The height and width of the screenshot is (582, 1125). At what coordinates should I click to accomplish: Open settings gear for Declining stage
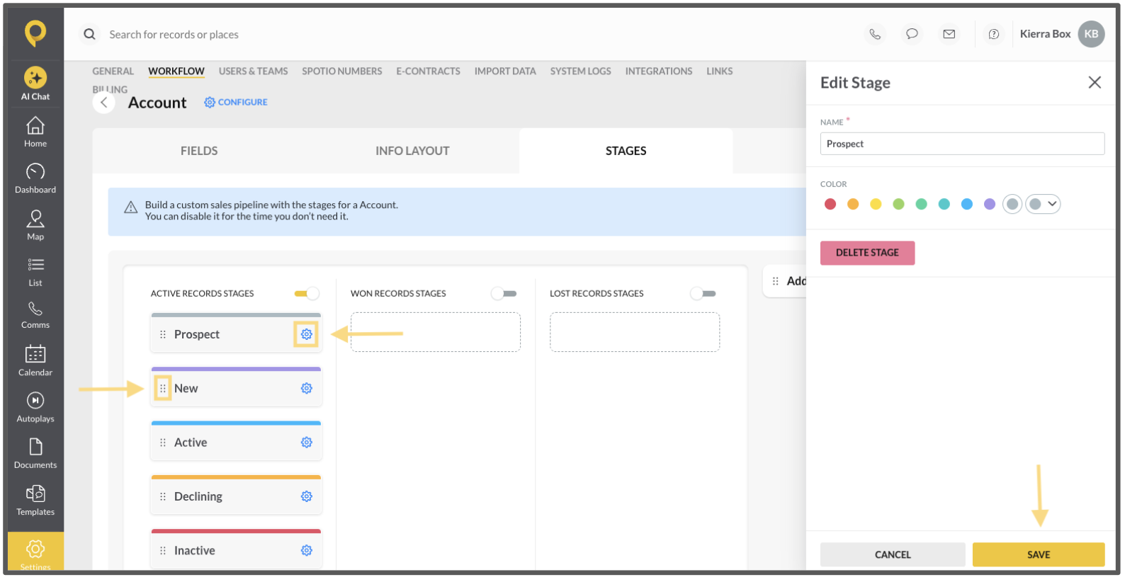tap(307, 497)
